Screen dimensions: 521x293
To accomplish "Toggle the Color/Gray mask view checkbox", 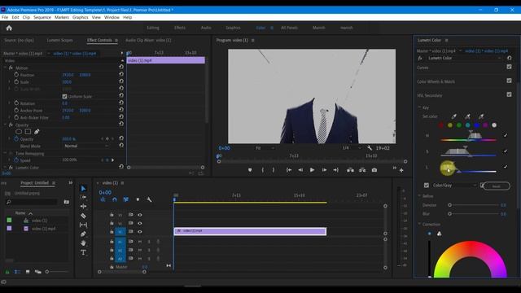I will click(427, 186).
